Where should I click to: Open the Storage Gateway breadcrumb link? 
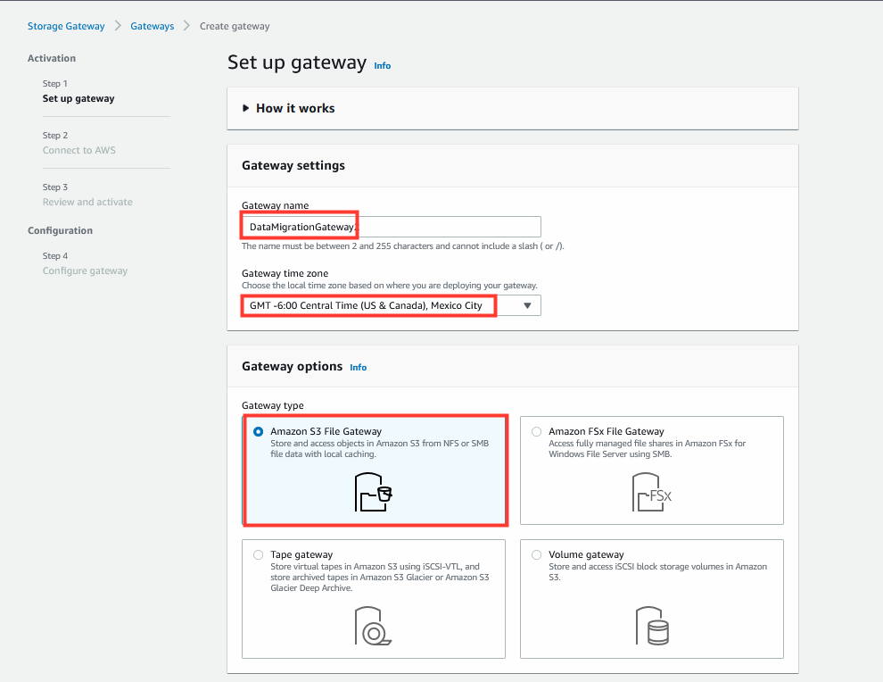click(x=66, y=26)
